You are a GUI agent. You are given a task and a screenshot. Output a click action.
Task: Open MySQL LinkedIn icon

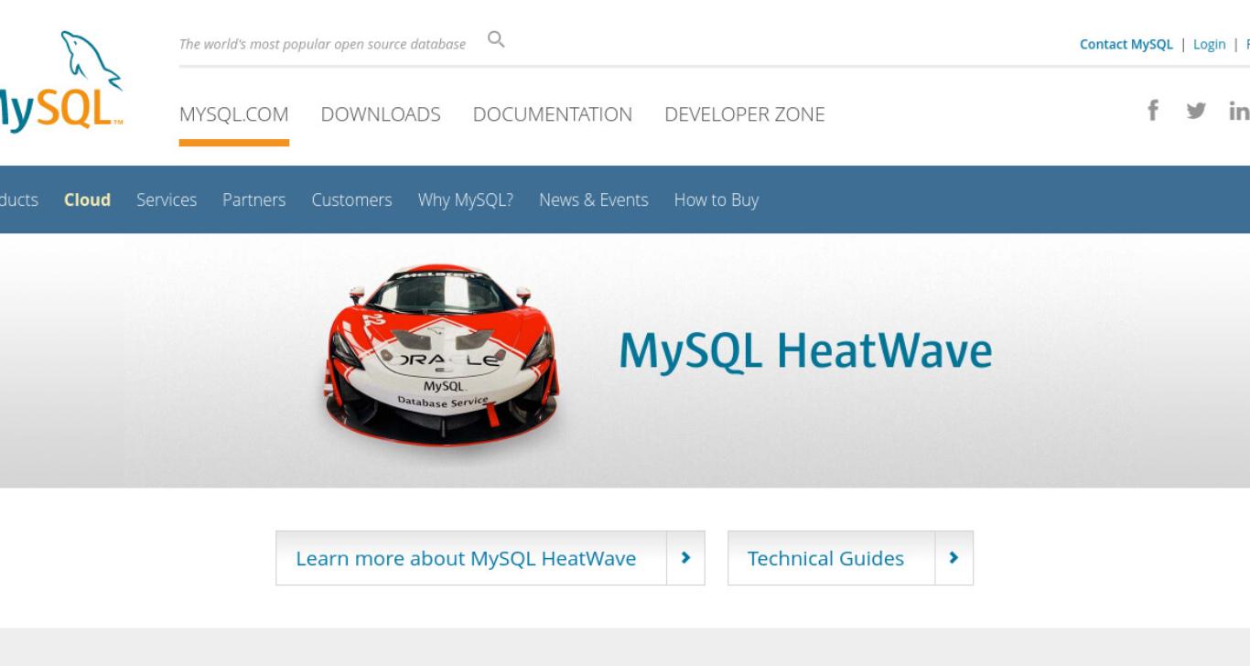click(x=1239, y=112)
